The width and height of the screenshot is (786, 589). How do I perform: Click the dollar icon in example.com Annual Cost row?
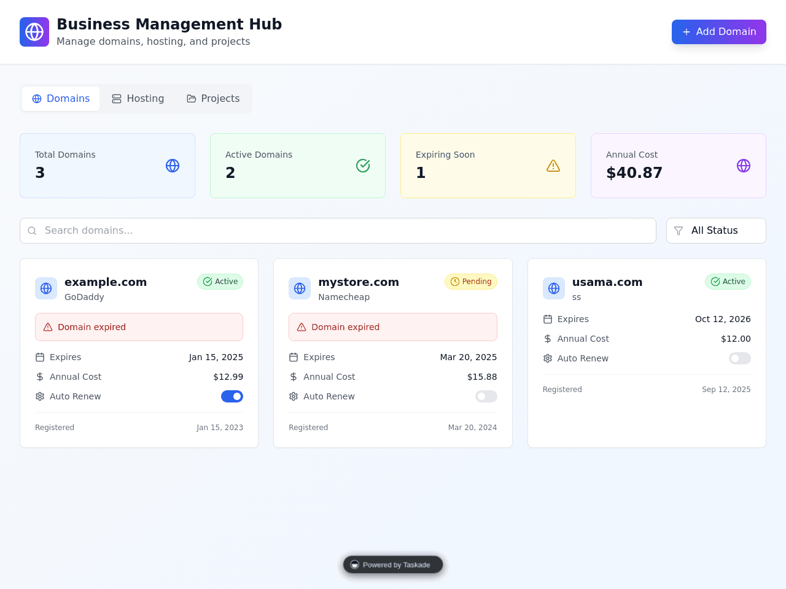pyautogui.click(x=40, y=377)
